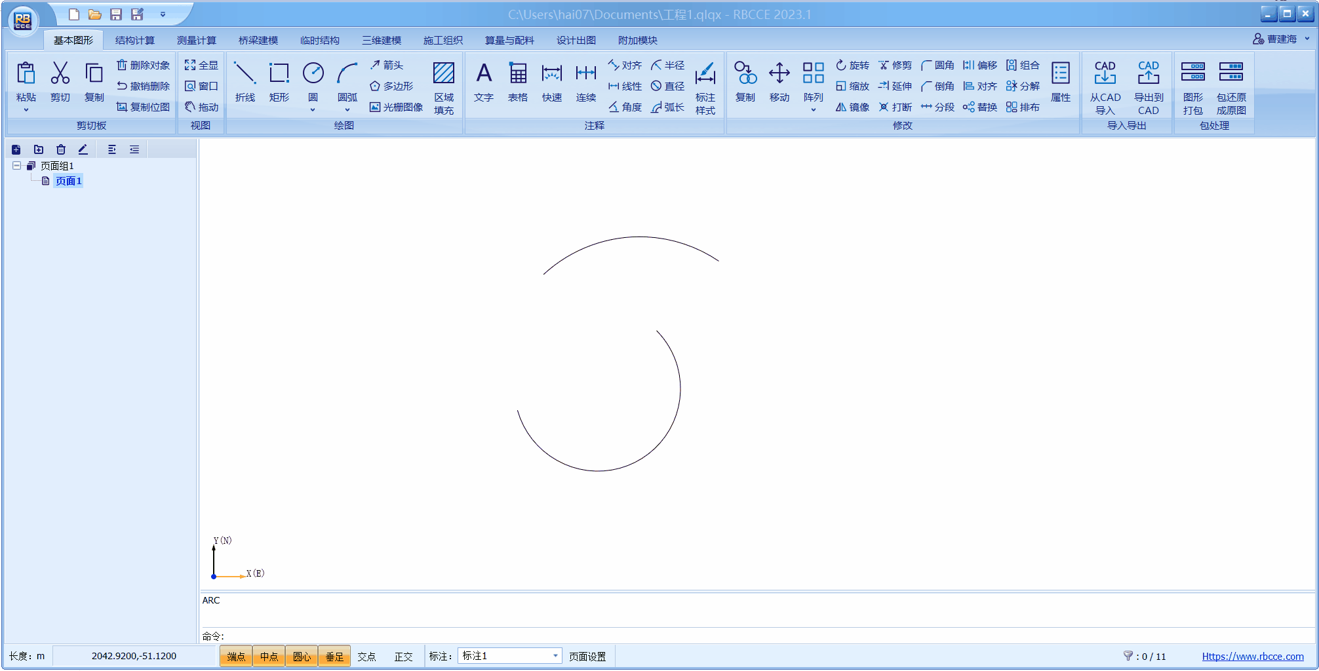Click the mirror (镜像) tool
This screenshot has width=1319, height=671.
[852, 107]
